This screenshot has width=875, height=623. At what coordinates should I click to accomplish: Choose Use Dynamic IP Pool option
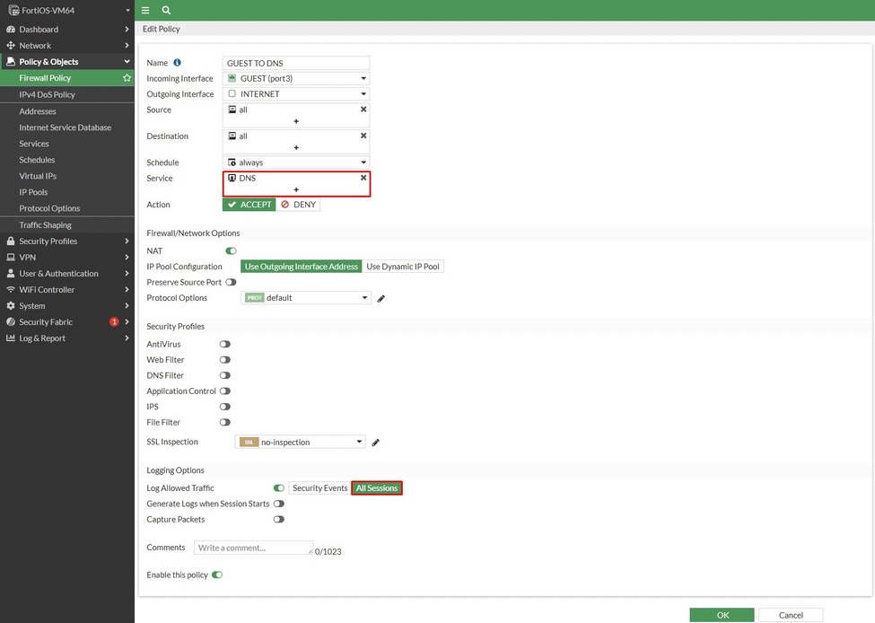[x=403, y=267]
